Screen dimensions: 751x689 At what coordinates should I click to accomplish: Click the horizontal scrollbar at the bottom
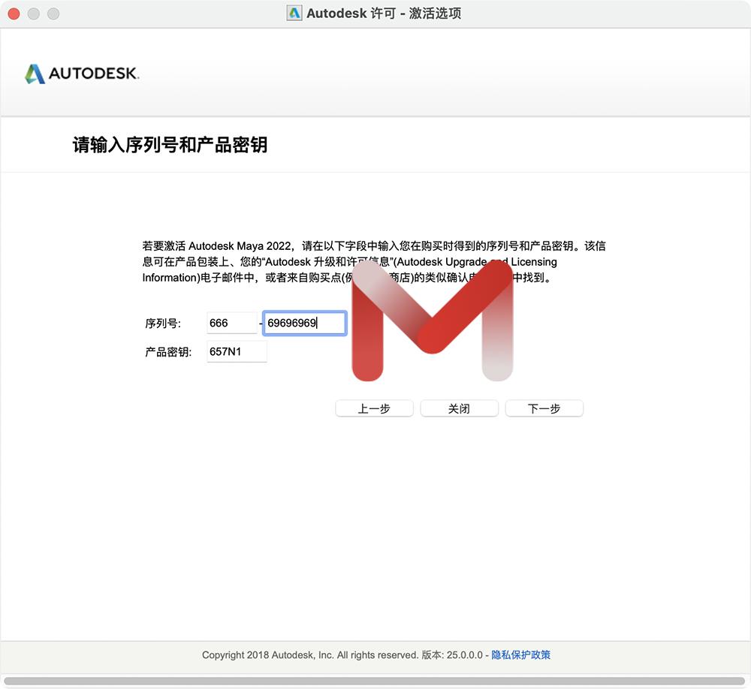tap(374, 681)
